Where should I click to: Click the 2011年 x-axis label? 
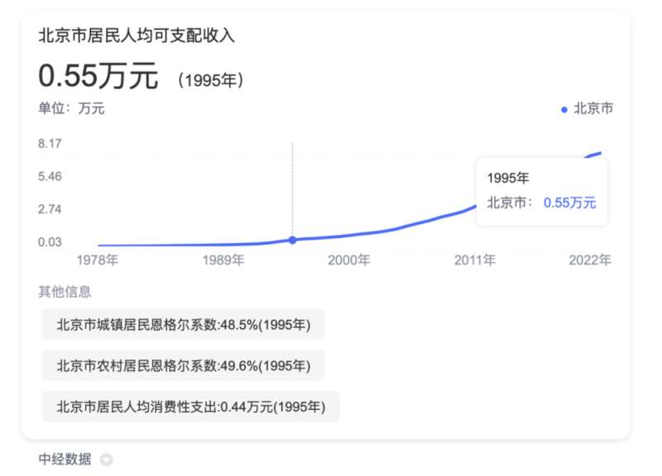(x=475, y=259)
